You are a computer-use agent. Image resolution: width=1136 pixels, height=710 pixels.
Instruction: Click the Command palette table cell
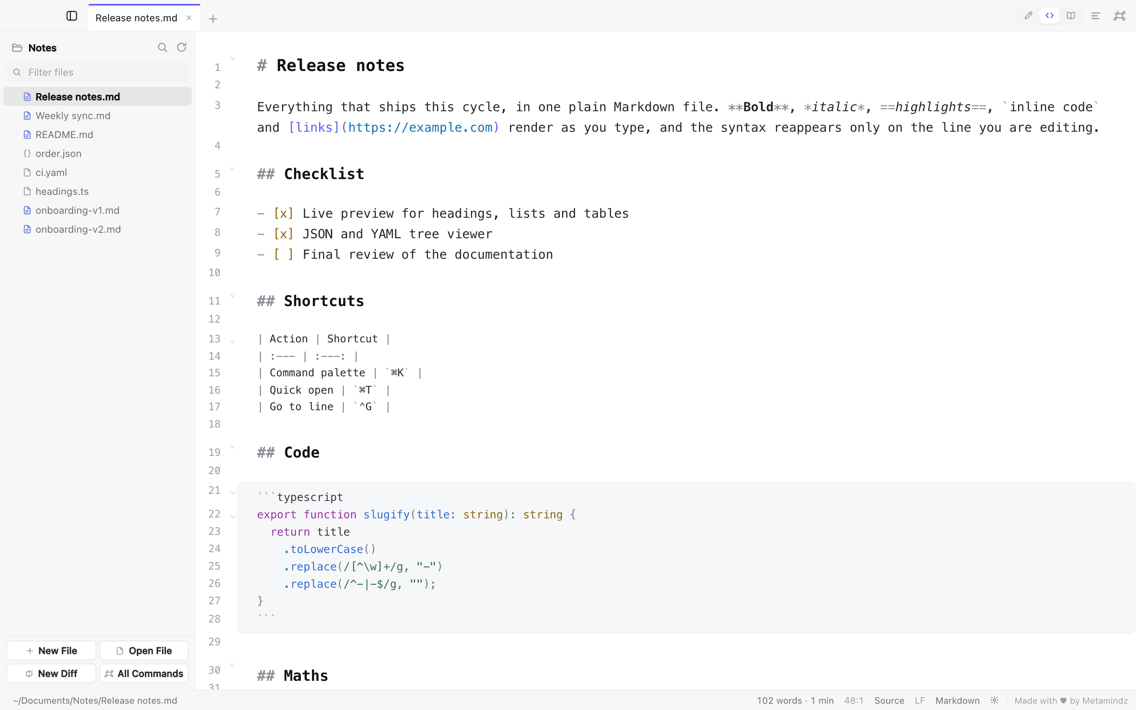coord(317,373)
